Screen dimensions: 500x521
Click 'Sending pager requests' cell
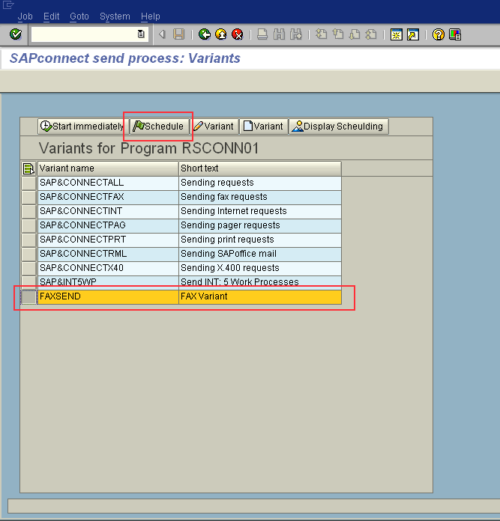(x=260, y=225)
